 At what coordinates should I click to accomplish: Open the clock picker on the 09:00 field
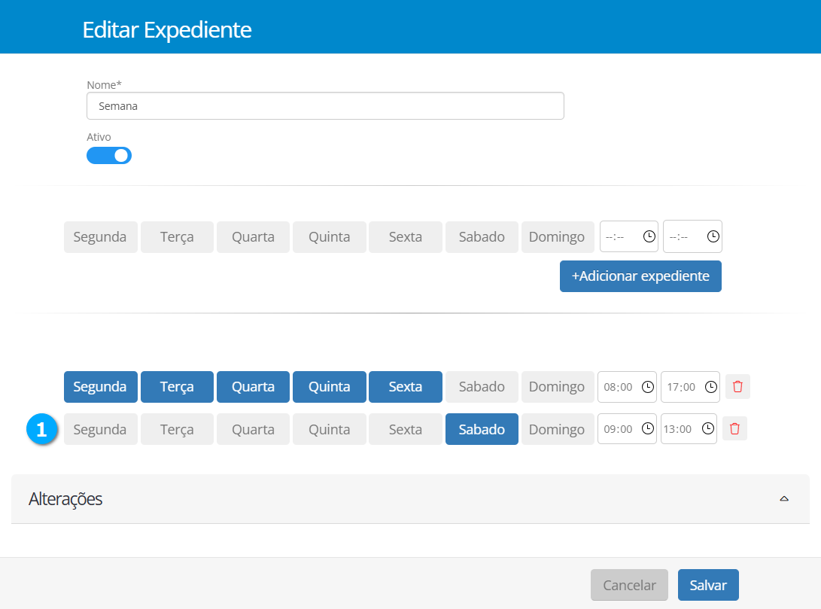(647, 428)
